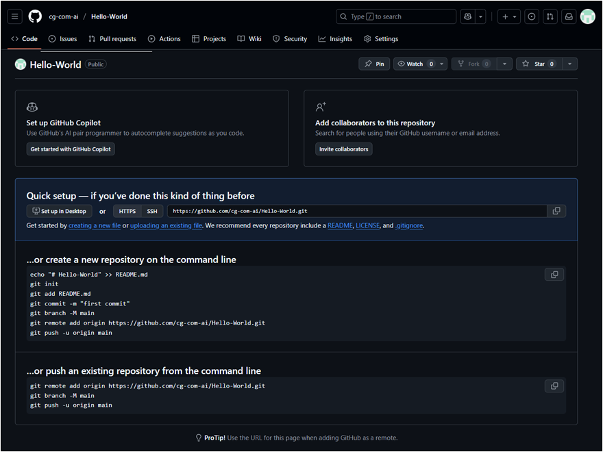The width and height of the screenshot is (603, 452).
Task: Copy the new repository commands
Action: (554, 275)
